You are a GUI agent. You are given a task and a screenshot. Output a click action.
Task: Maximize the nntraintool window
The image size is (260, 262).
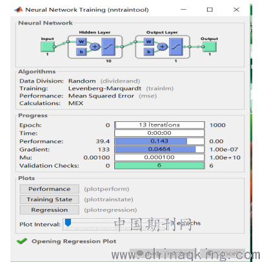click(x=210, y=10)
